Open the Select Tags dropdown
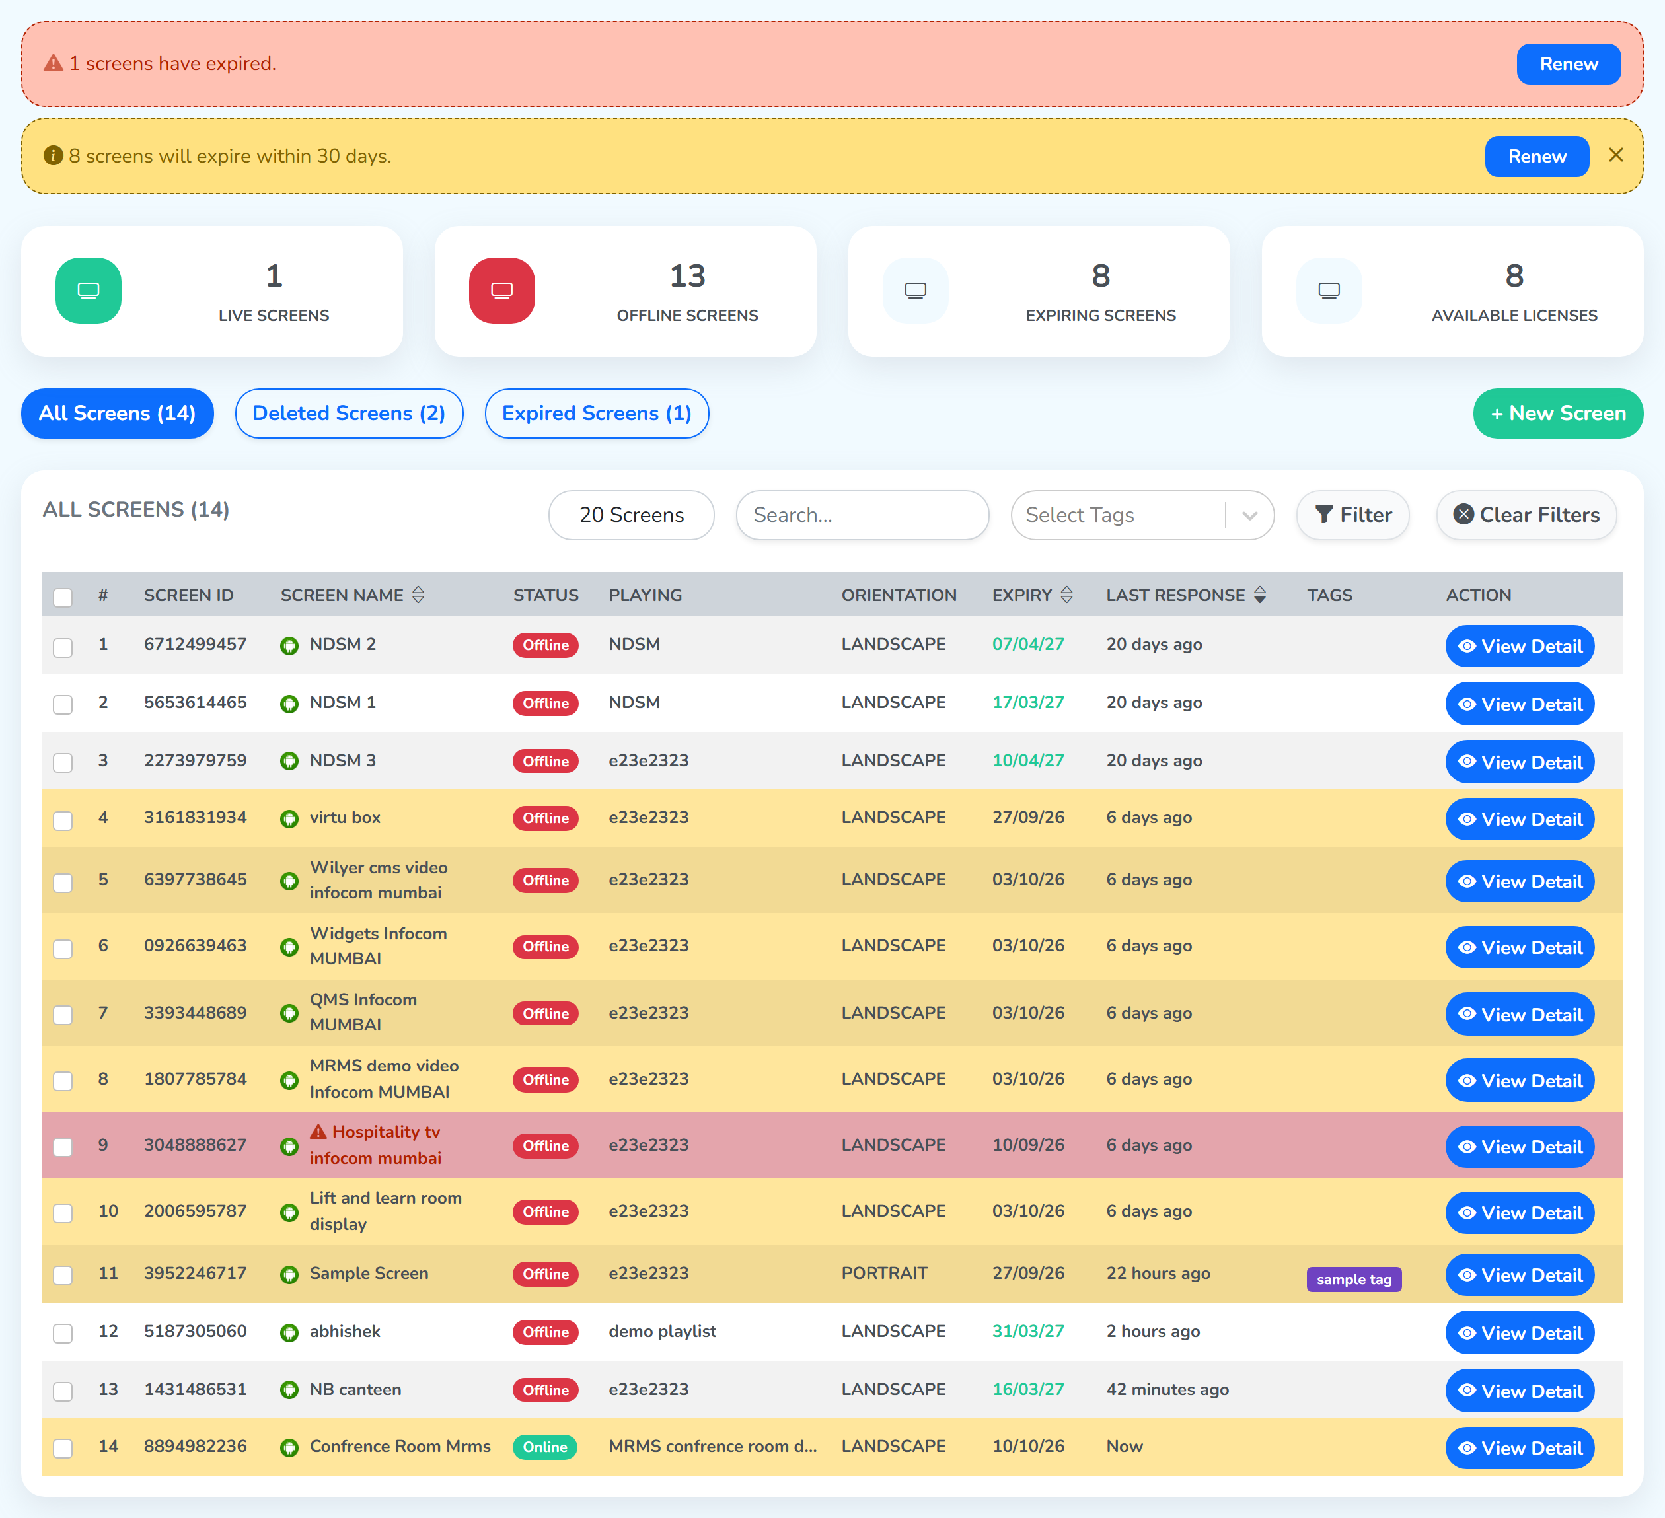Screen dimensions: 1665x1518 1142,515
